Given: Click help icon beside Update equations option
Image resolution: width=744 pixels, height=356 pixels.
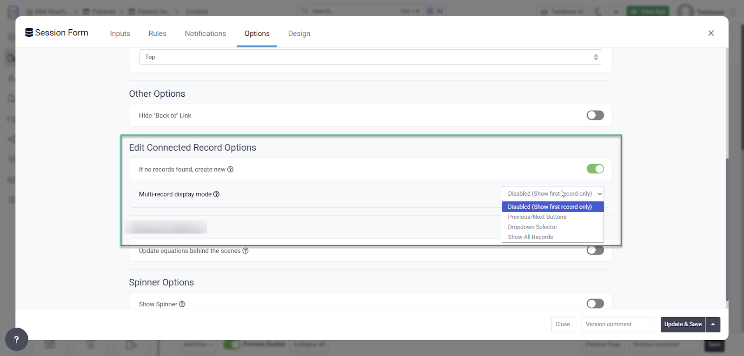Looking at the screenshot, I should pos(246,251).
